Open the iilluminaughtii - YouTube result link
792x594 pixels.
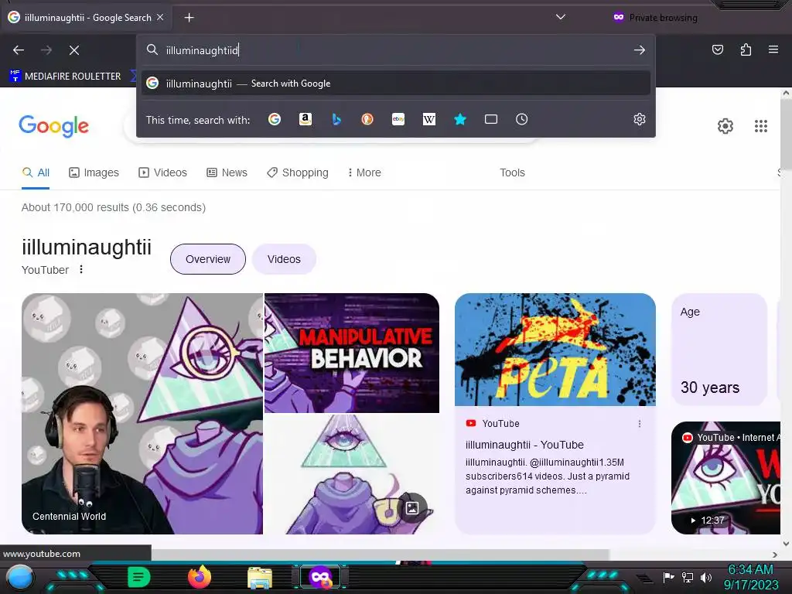point(524,445)
